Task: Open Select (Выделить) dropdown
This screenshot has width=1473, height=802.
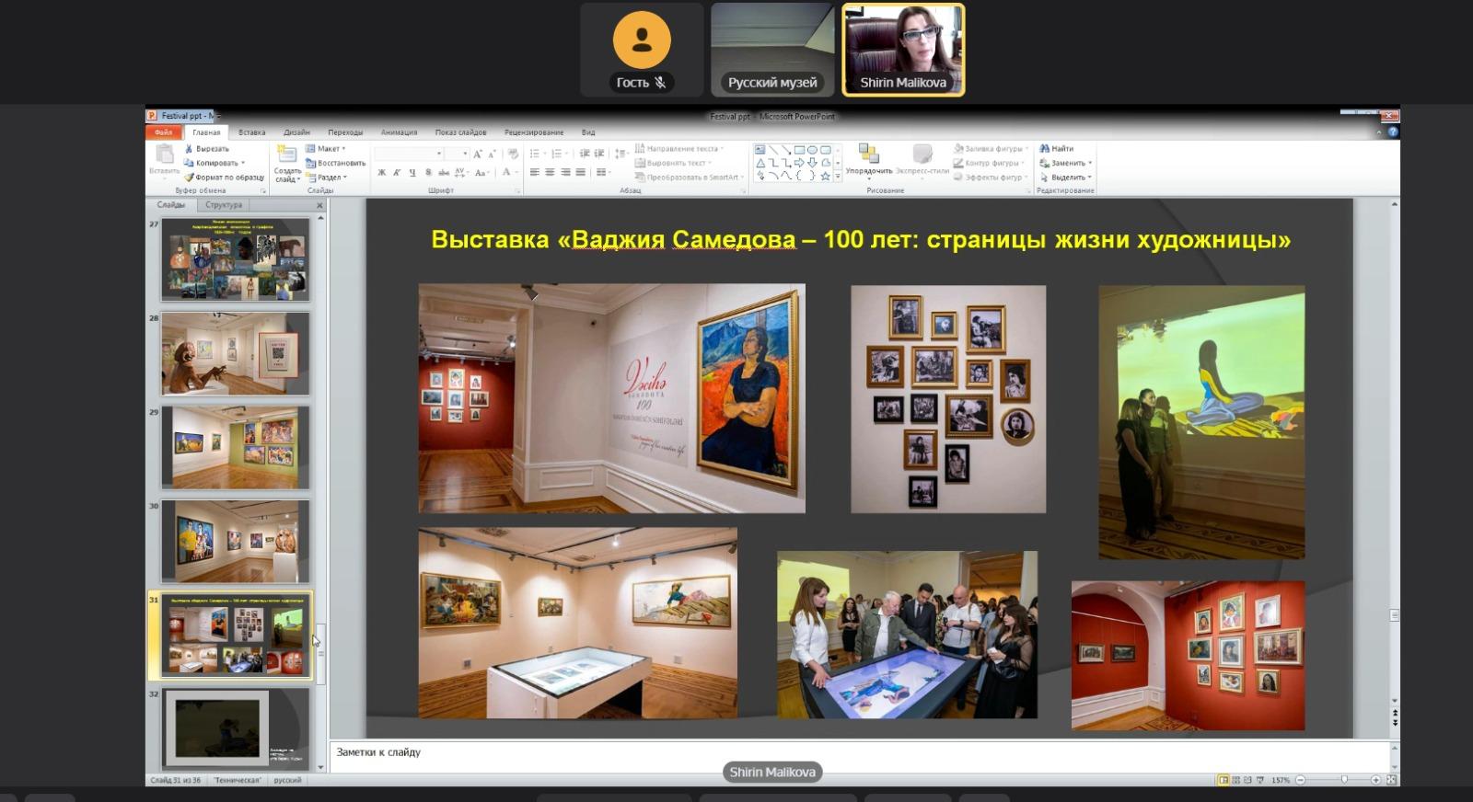Action: click(x=1065, y=178)
